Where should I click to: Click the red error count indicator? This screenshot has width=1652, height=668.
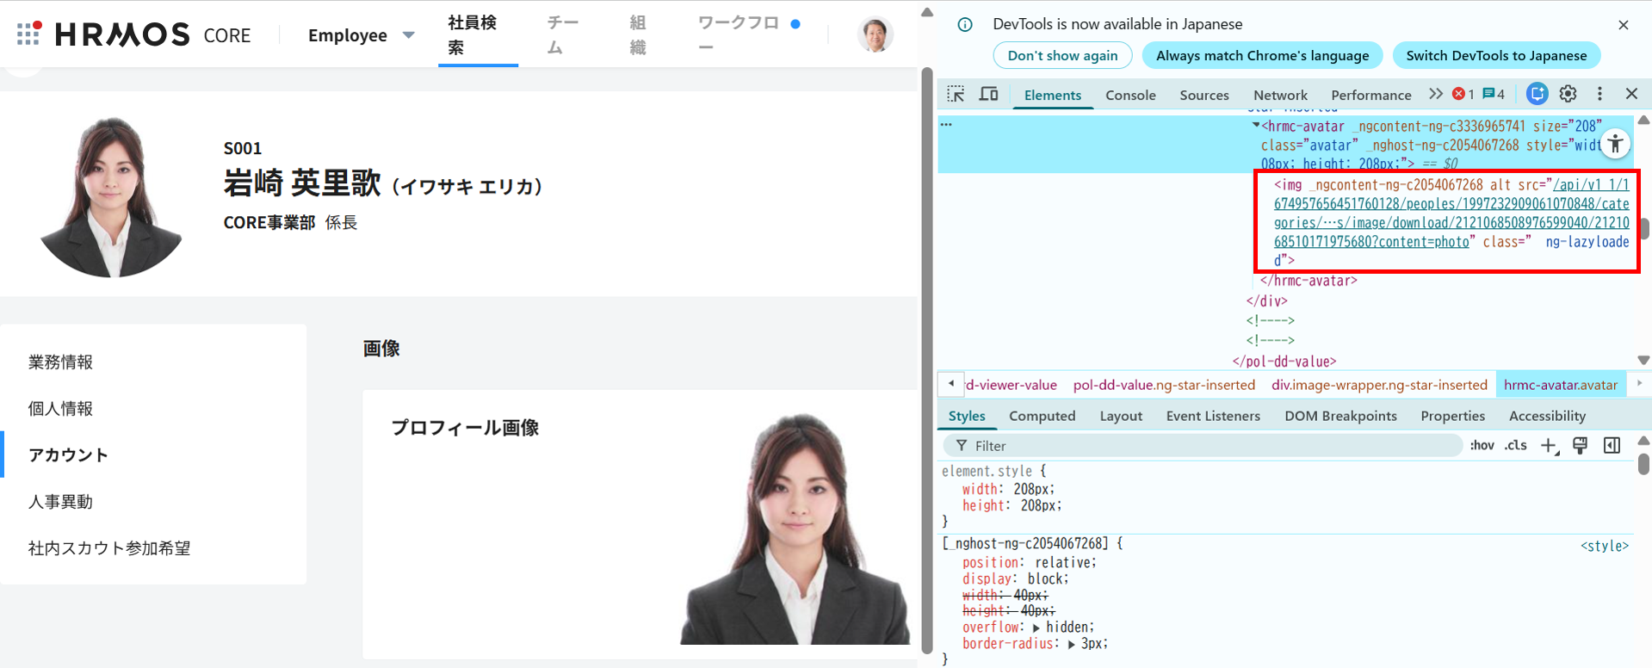(x=1463, y=94)
